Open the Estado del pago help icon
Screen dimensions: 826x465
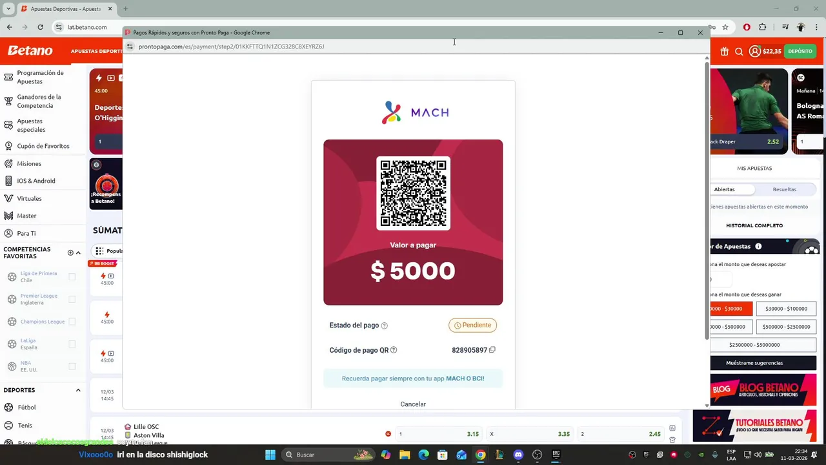[x=384, y=325]
